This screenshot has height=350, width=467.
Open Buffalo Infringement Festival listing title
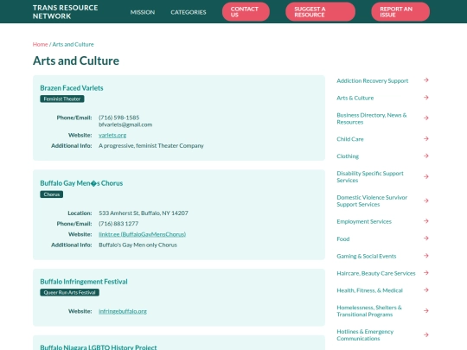click(84, 282)
